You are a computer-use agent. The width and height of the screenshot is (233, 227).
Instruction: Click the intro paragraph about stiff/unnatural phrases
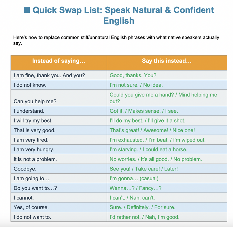click(x=116, y=40)
